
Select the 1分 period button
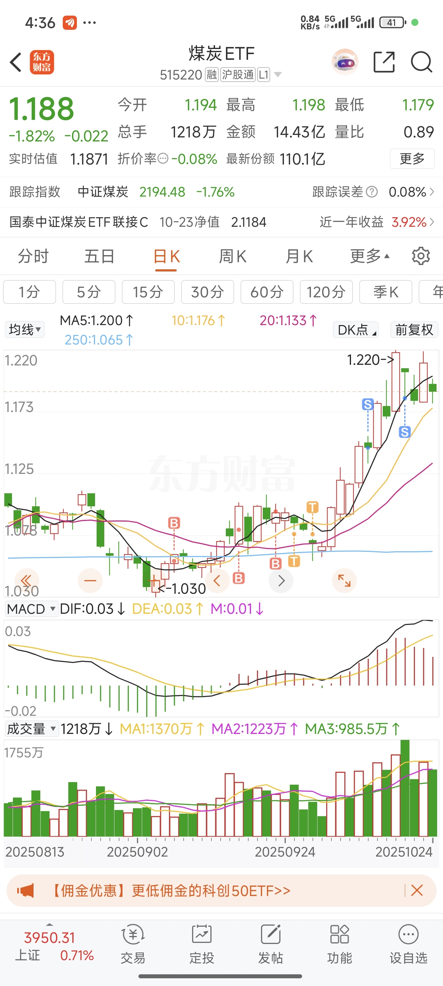tap(30, 292)
